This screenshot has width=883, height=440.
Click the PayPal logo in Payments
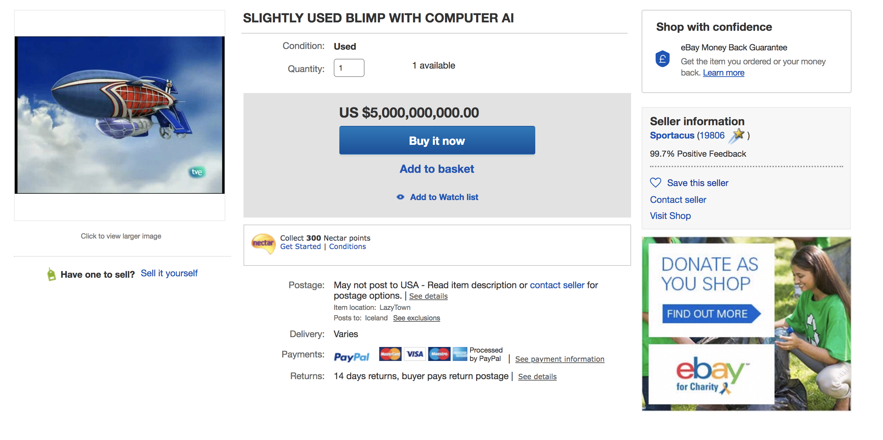352,356
